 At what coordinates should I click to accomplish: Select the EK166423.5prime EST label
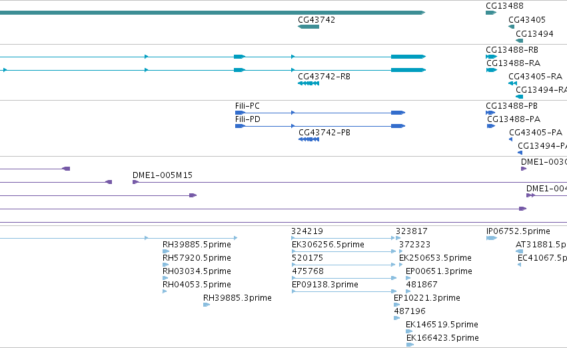pyautogui.click(x=442, y=338)
